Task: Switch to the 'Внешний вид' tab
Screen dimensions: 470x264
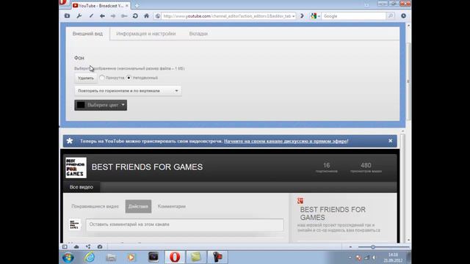Action: 87,34
